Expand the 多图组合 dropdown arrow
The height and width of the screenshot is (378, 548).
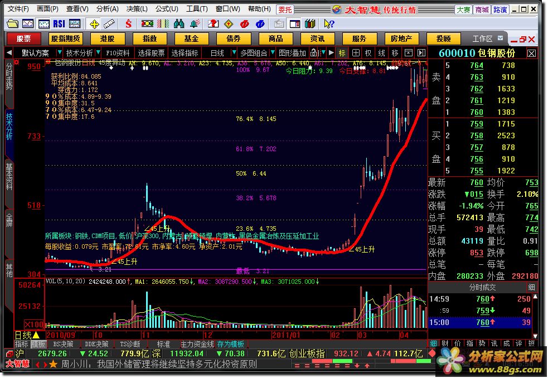tap(273, 52)
